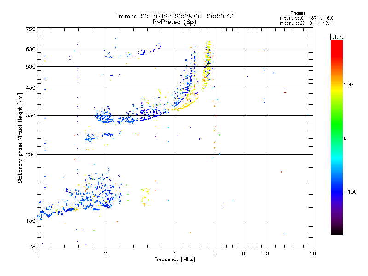368x276 pixels.
Task: Click the y-axis tick value '100'
Action: pos(30,221)
